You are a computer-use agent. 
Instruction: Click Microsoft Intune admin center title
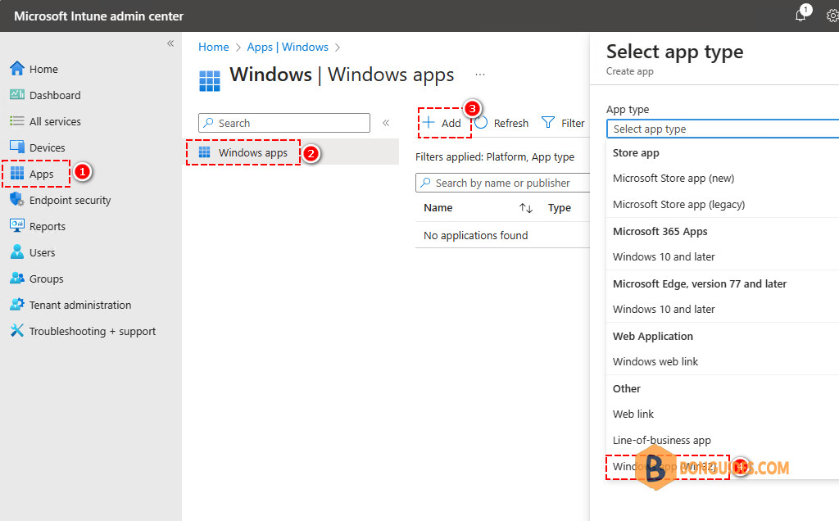click(98, 16)
